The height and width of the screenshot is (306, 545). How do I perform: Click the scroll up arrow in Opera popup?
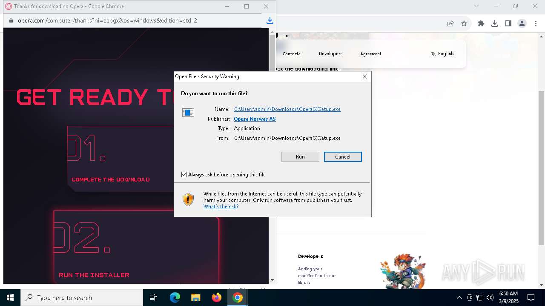click(272, 32)
